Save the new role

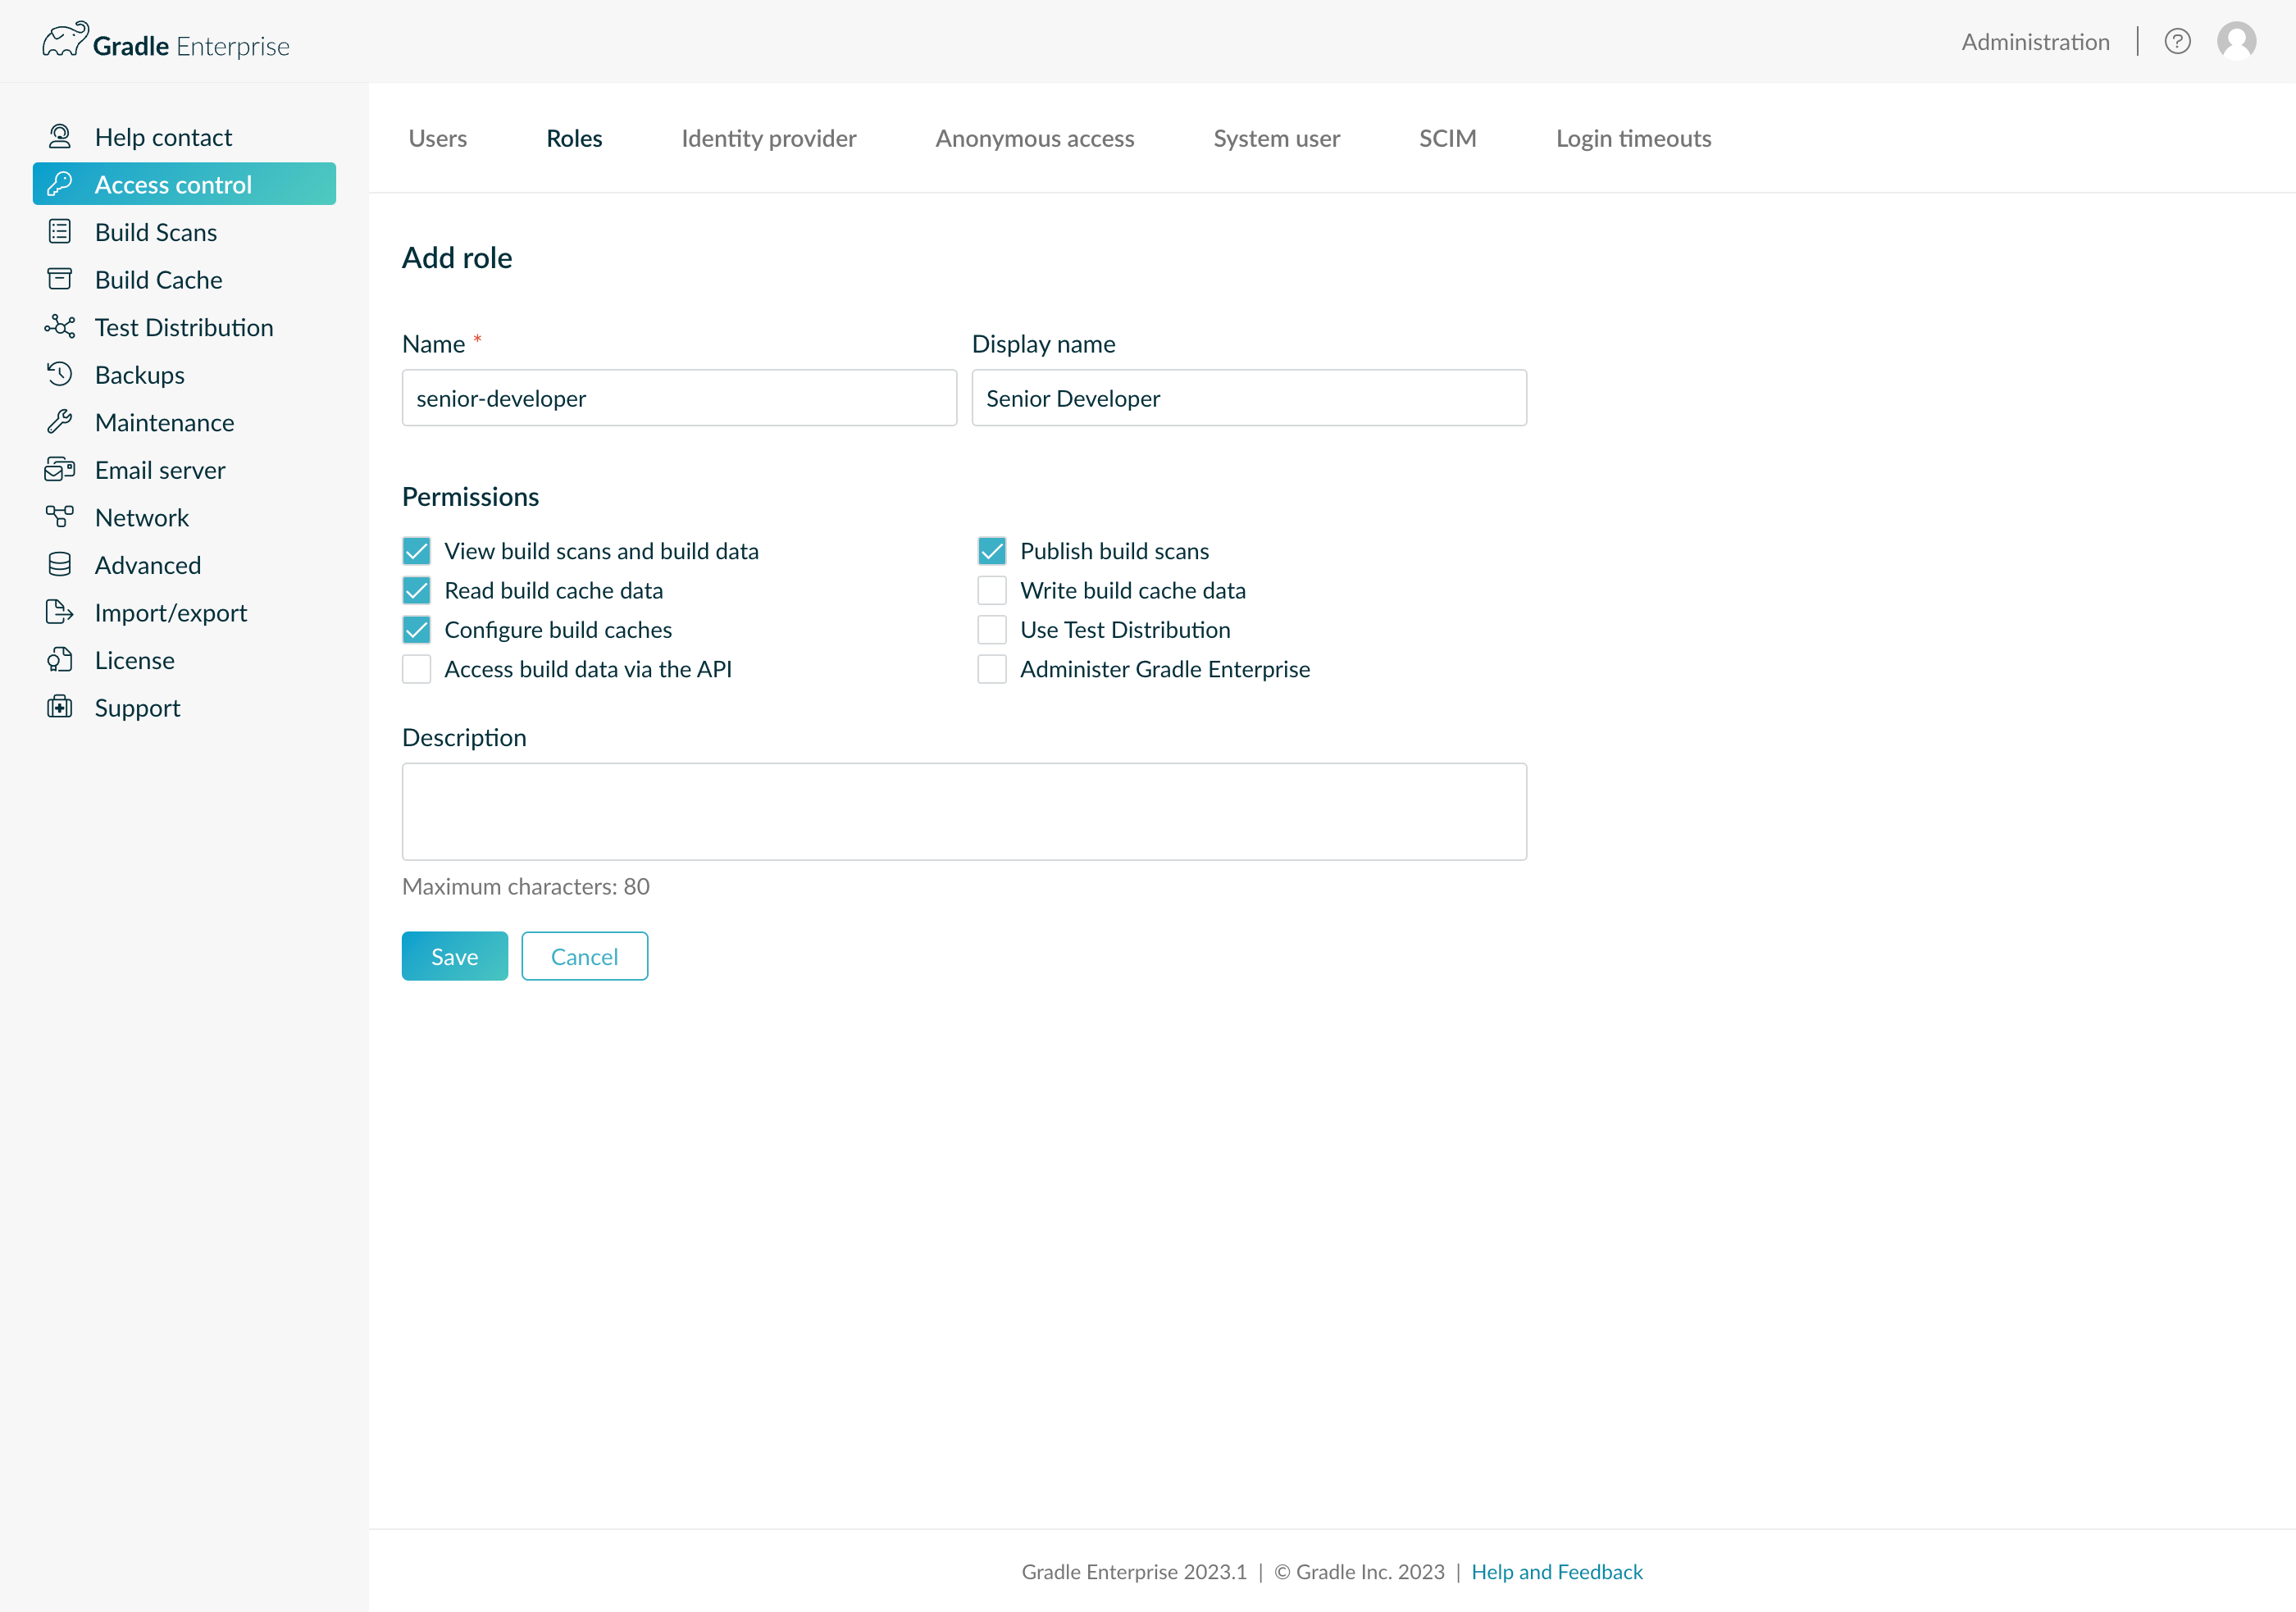454,956
